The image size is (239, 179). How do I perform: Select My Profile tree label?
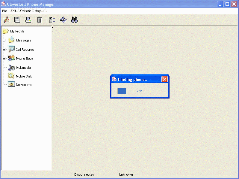click(17, 31)
